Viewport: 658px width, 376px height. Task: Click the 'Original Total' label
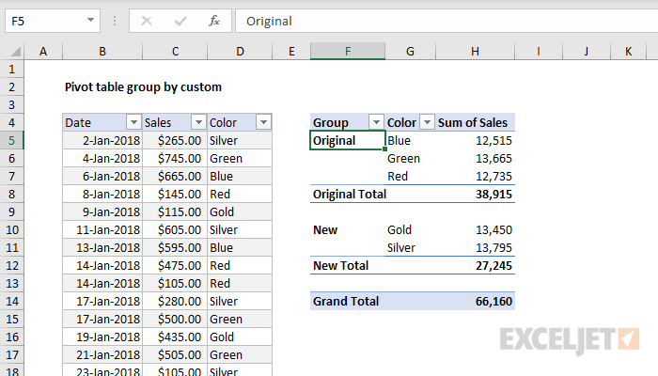[x=350, y=194]
